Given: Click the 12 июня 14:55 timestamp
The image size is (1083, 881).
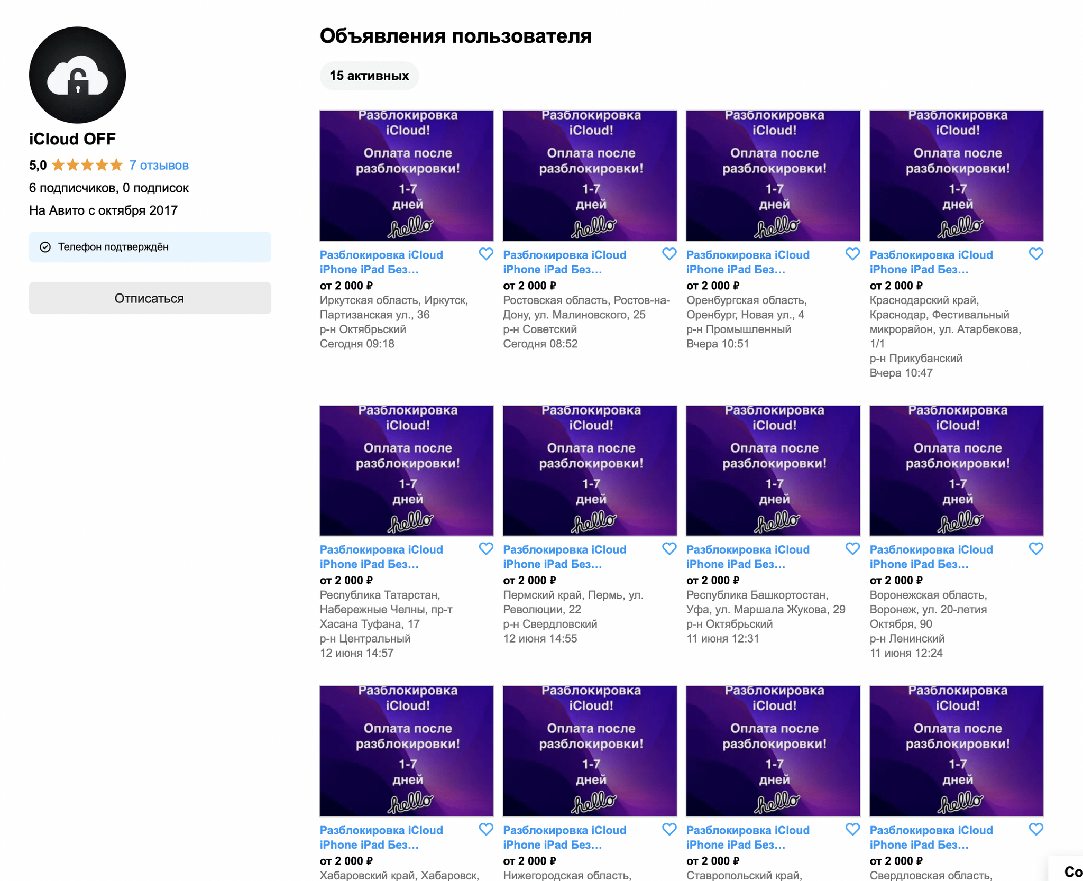Looking at the screenshot, I should pos(540,638).
